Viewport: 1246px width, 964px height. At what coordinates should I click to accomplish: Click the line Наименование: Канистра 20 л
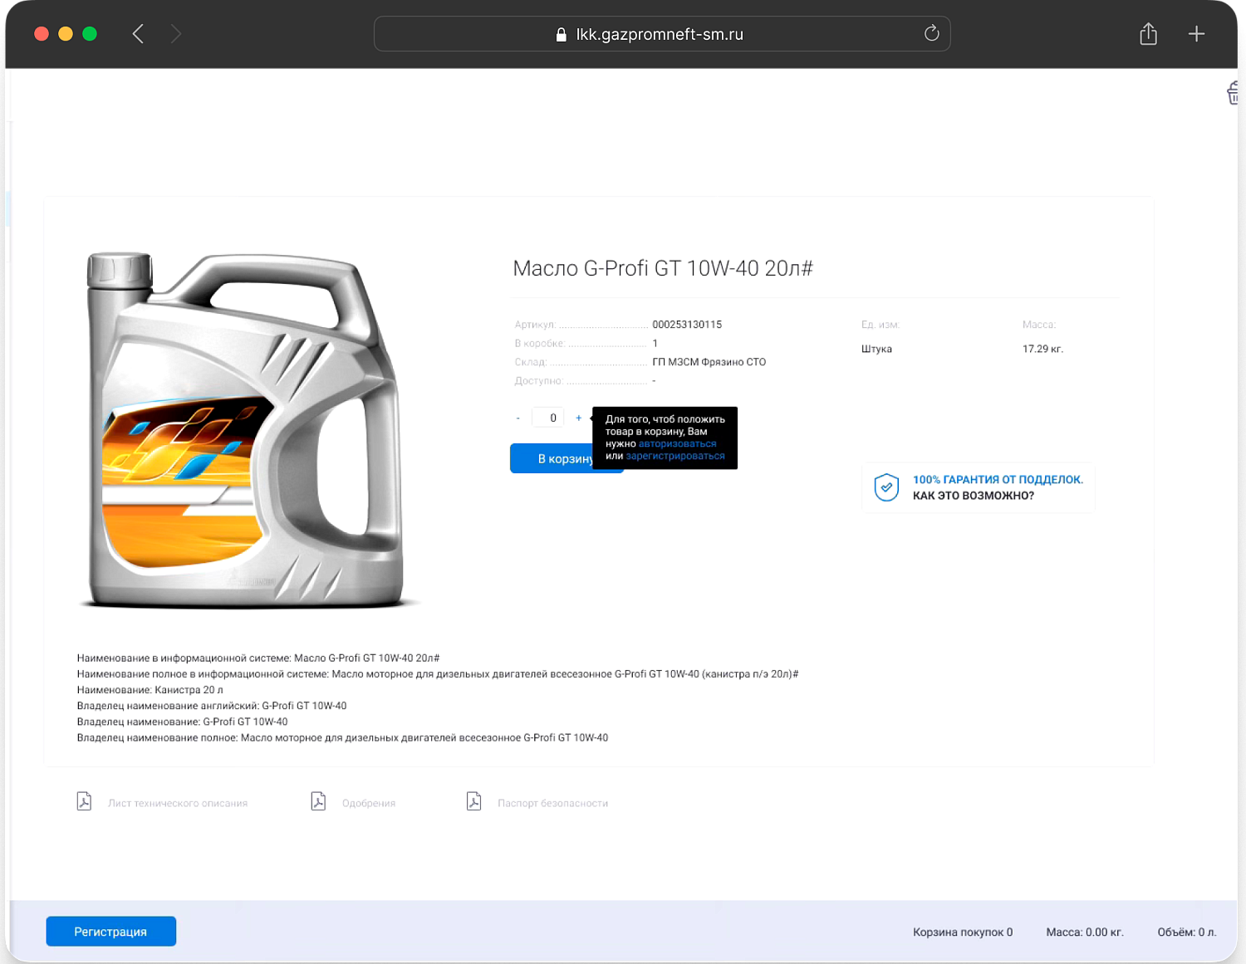(x=150, y=690)
